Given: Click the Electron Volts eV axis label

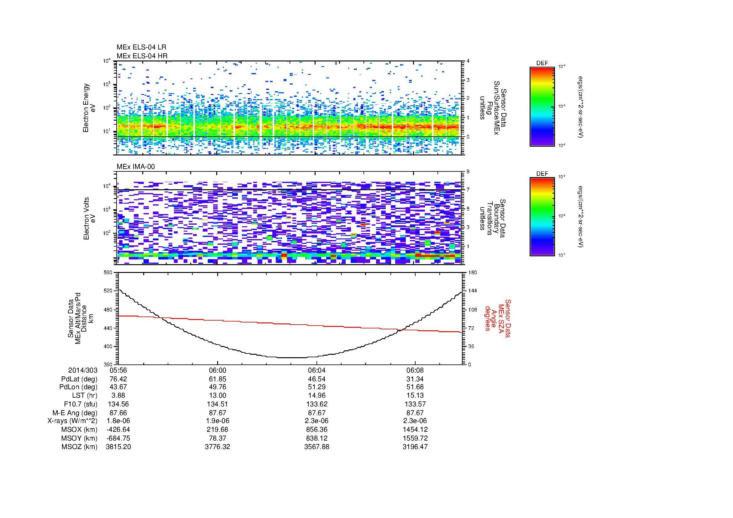Looking at the screenshot, I should 89,218.
